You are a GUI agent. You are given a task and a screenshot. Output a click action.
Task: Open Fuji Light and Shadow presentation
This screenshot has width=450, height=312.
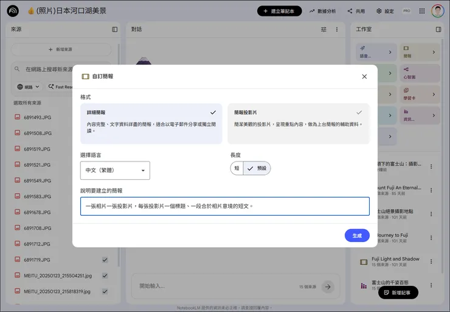[x=395, y=261]
